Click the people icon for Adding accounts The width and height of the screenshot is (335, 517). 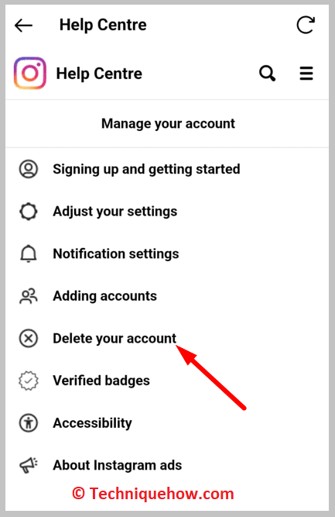[x=29, y=296]
